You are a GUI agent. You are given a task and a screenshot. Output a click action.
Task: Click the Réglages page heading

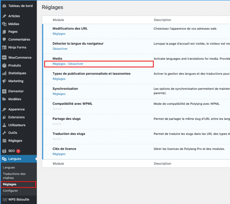coord(53,7)
